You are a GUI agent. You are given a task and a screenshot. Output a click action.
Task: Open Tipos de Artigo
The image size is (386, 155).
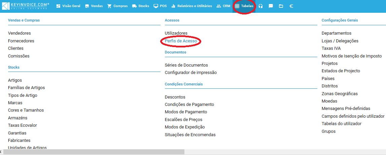[x=23, y=95]
